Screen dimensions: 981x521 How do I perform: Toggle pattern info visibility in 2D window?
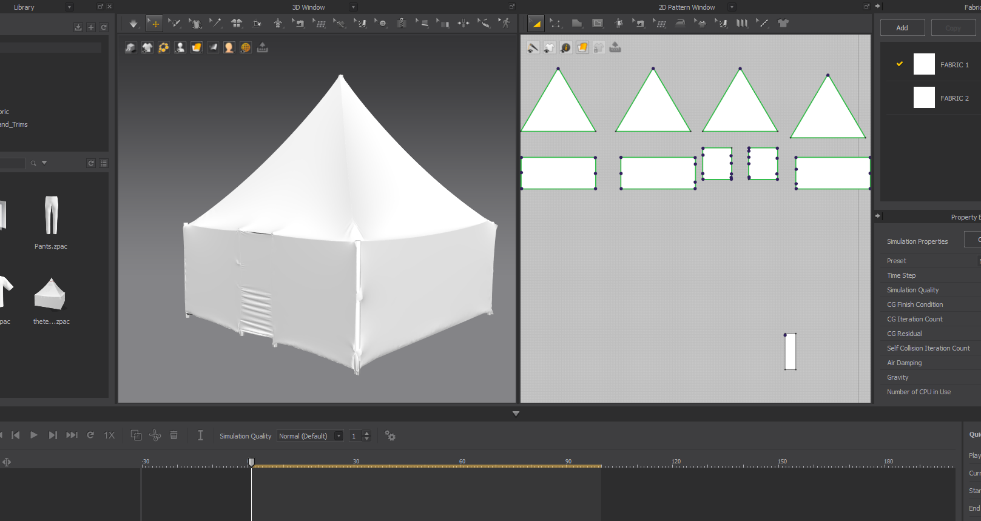(565, 48)
